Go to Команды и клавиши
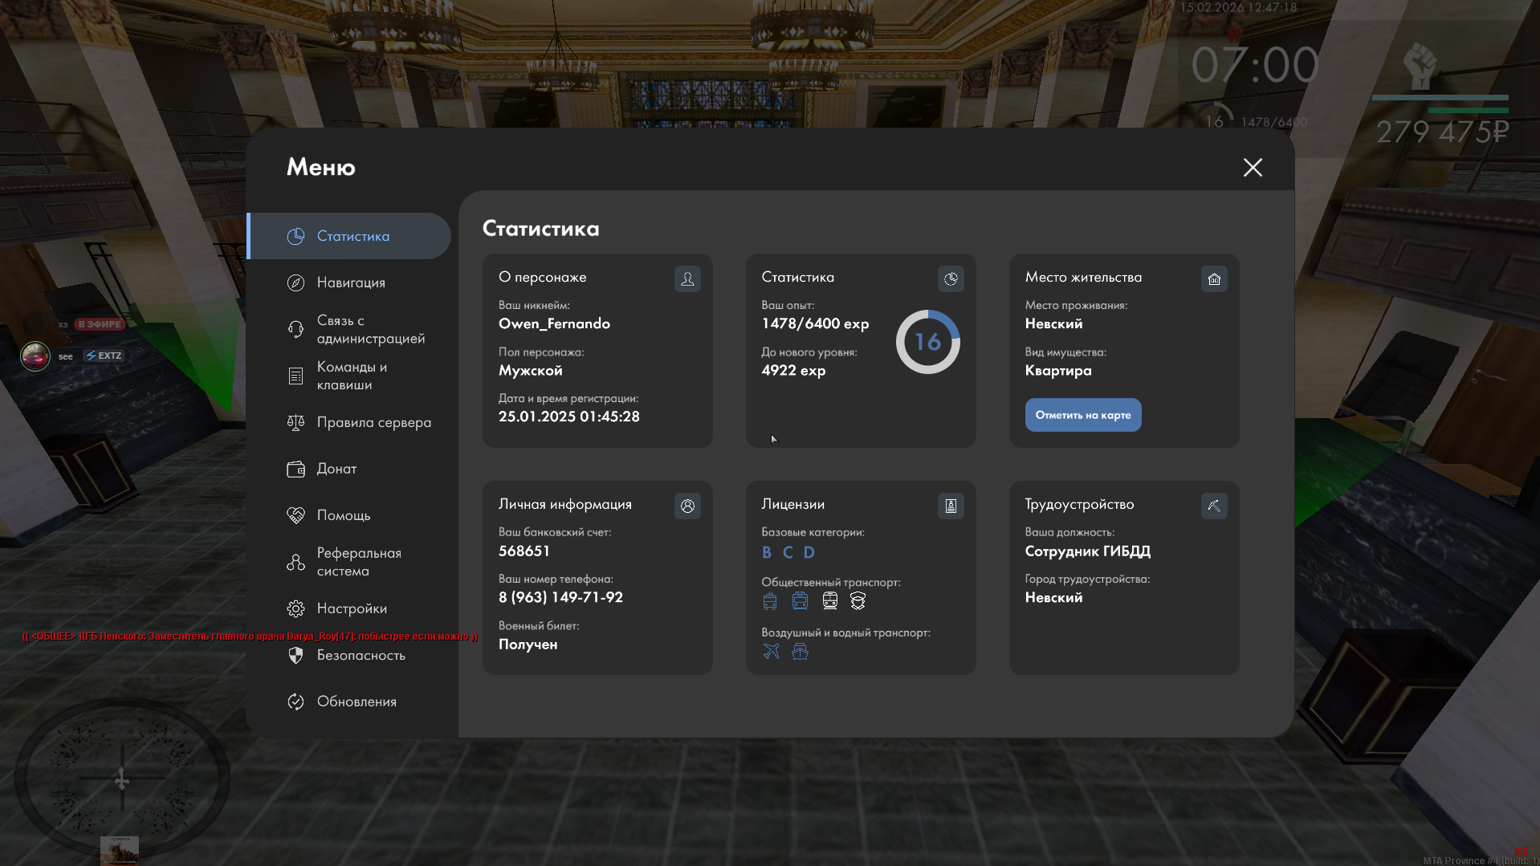This screenshot has height=866, width=1540. coord(352,376)
